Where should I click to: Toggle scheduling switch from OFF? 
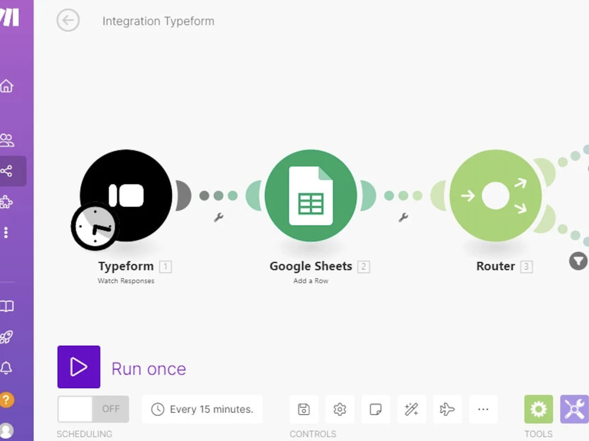(93, 409)
